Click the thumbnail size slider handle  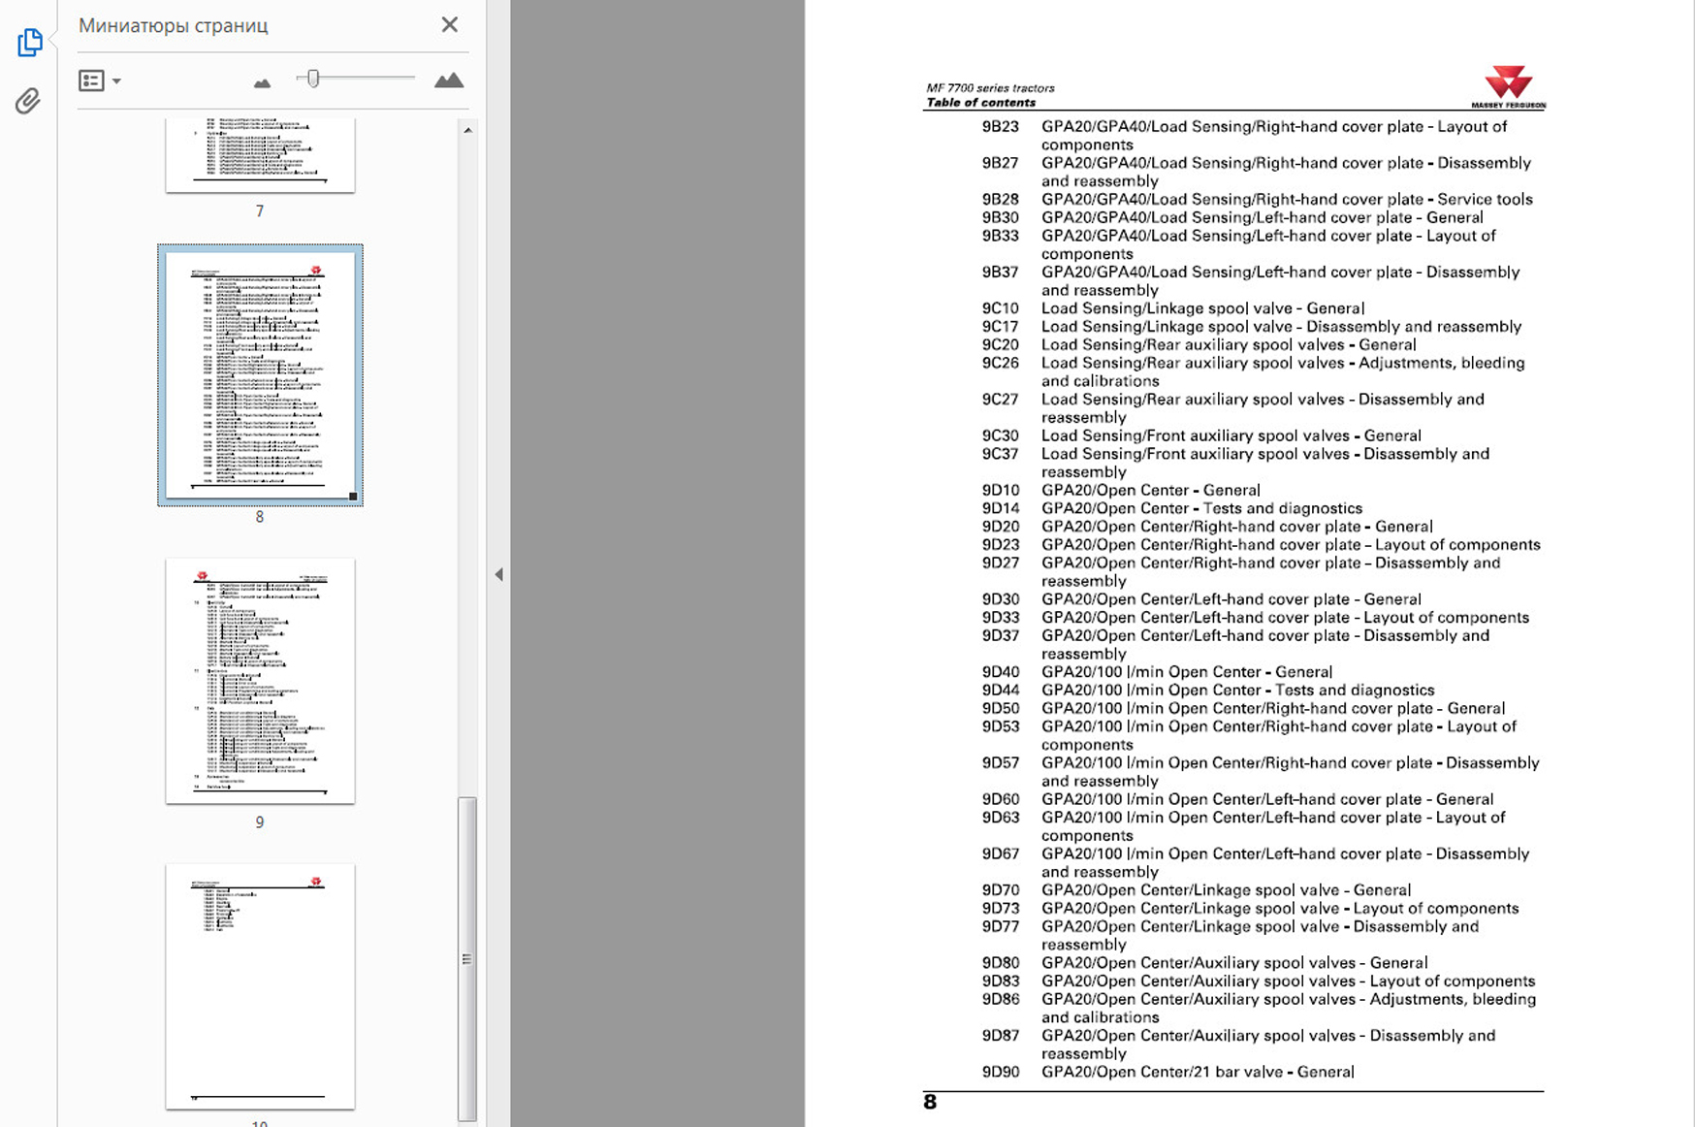(313, 79)
